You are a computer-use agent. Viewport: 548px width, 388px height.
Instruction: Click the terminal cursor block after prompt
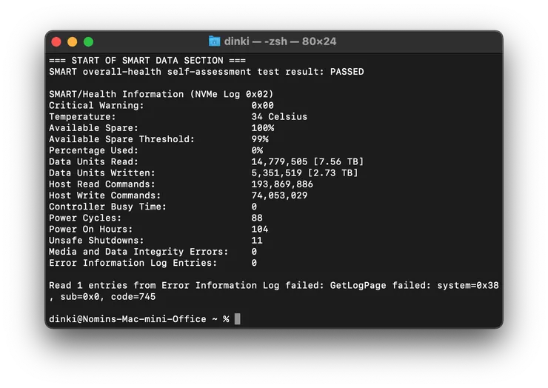tap(237, 319)
